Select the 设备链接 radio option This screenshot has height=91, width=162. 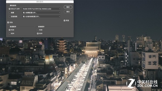10,16
